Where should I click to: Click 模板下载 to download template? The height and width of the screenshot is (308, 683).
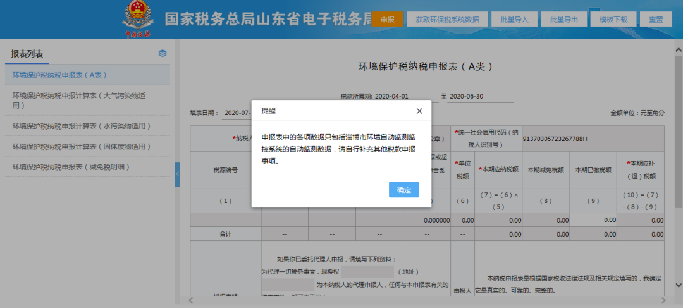[x=613, y=19]
